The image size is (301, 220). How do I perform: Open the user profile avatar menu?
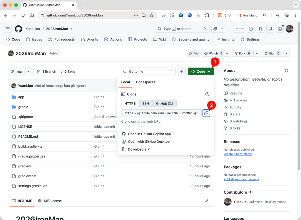click(290, 29)
